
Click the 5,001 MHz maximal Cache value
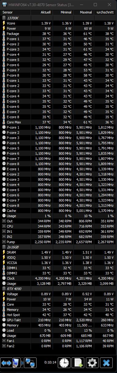(x=84, y=211)
